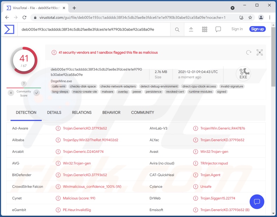Click the hash search input field
The image size is (277, 217).
pyautogui.click(x=94, y=29)
